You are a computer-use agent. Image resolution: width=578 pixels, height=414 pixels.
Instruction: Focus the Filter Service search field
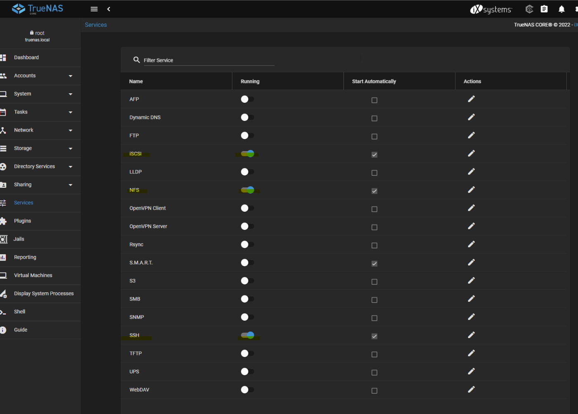click(x=209, y=60)
